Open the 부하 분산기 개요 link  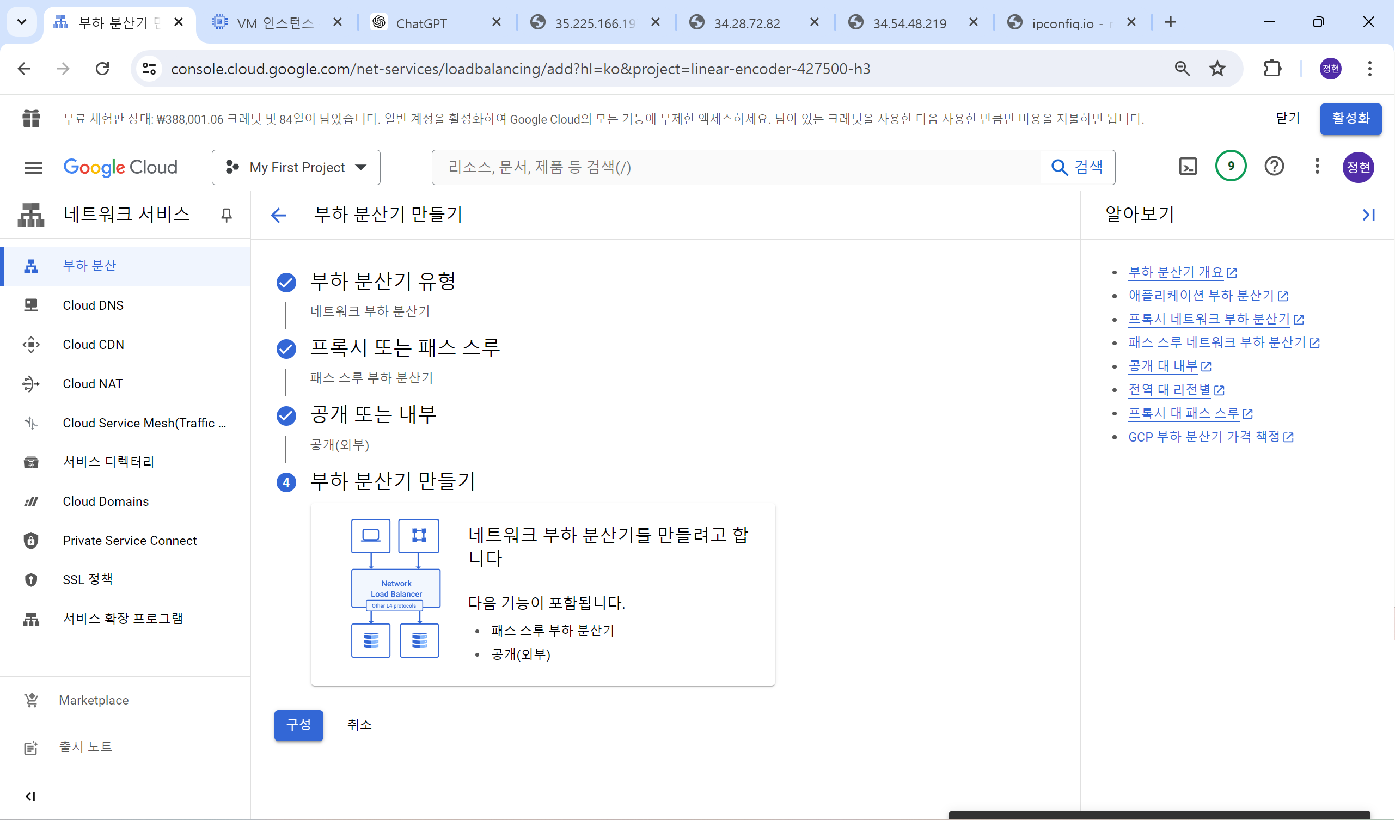coord(1175,272)
